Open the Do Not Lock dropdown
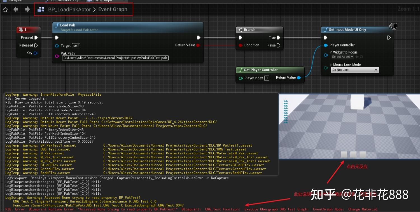This screenshot has height=212, width=420. pyautogui.click(x=355, y=70)
